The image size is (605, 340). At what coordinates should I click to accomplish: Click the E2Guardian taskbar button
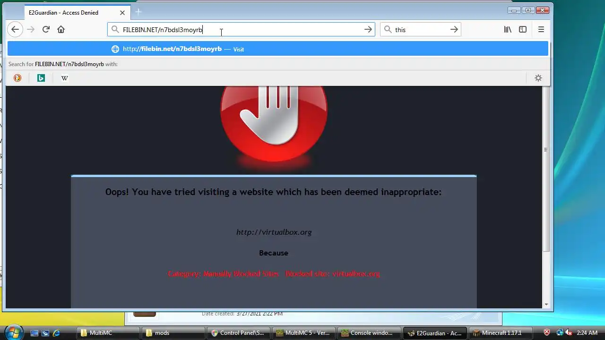[434, 333]
